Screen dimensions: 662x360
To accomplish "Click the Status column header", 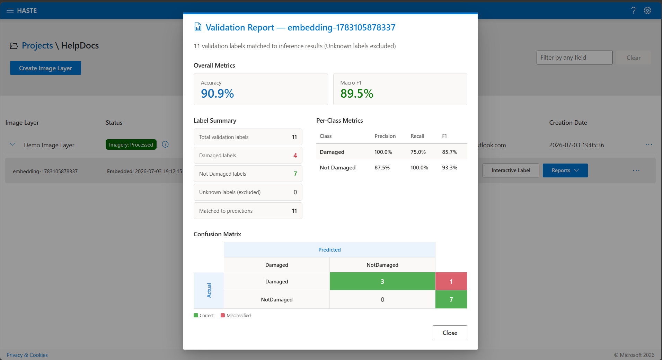I will coord(114,123).
